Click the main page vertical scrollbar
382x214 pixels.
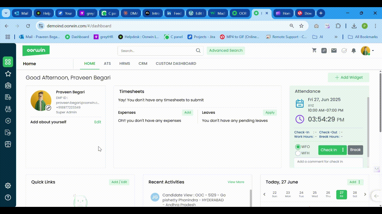[x=380, y=102]
